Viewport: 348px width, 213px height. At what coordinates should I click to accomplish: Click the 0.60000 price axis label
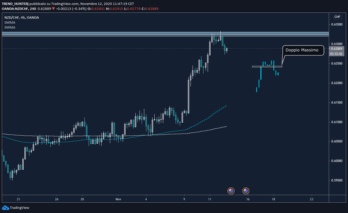click(337, 161)
